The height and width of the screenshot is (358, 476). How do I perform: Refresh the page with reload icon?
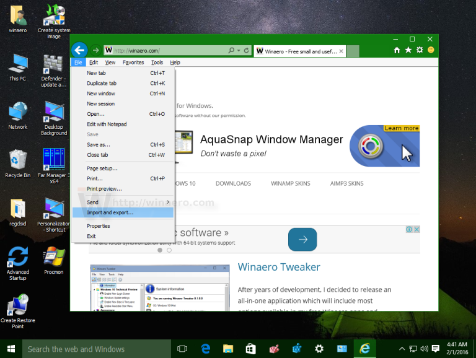(246, 50)
